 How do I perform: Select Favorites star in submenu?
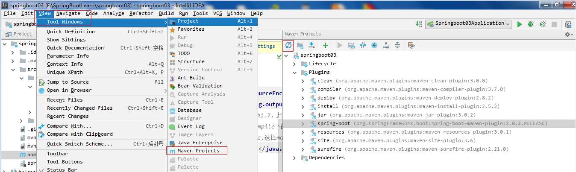212,29
